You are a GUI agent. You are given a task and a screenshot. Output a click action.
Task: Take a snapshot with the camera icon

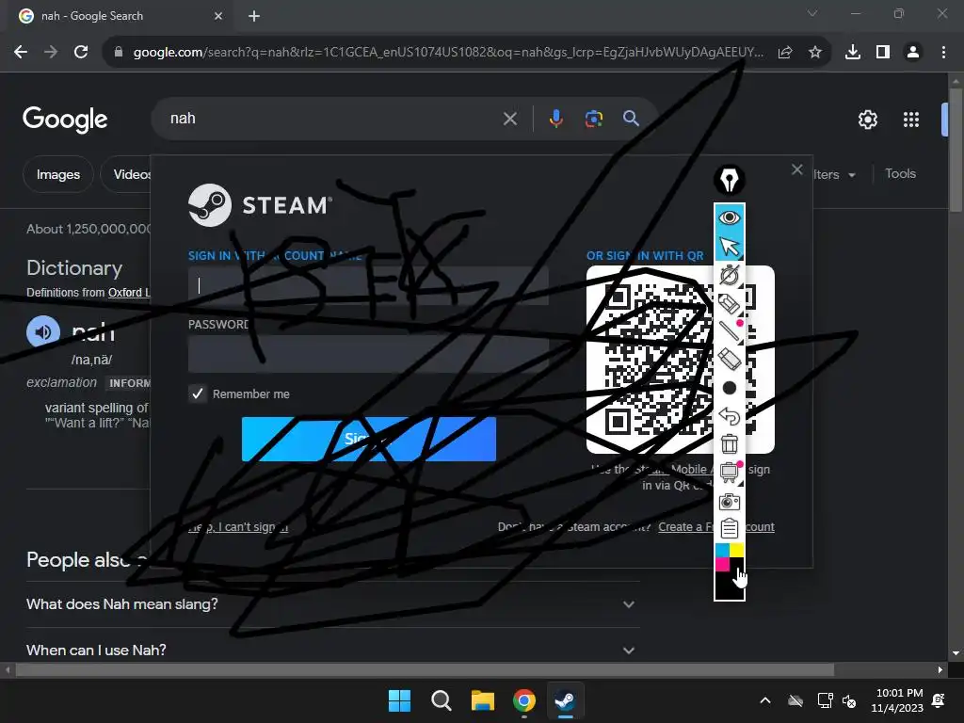coord(730,502)
